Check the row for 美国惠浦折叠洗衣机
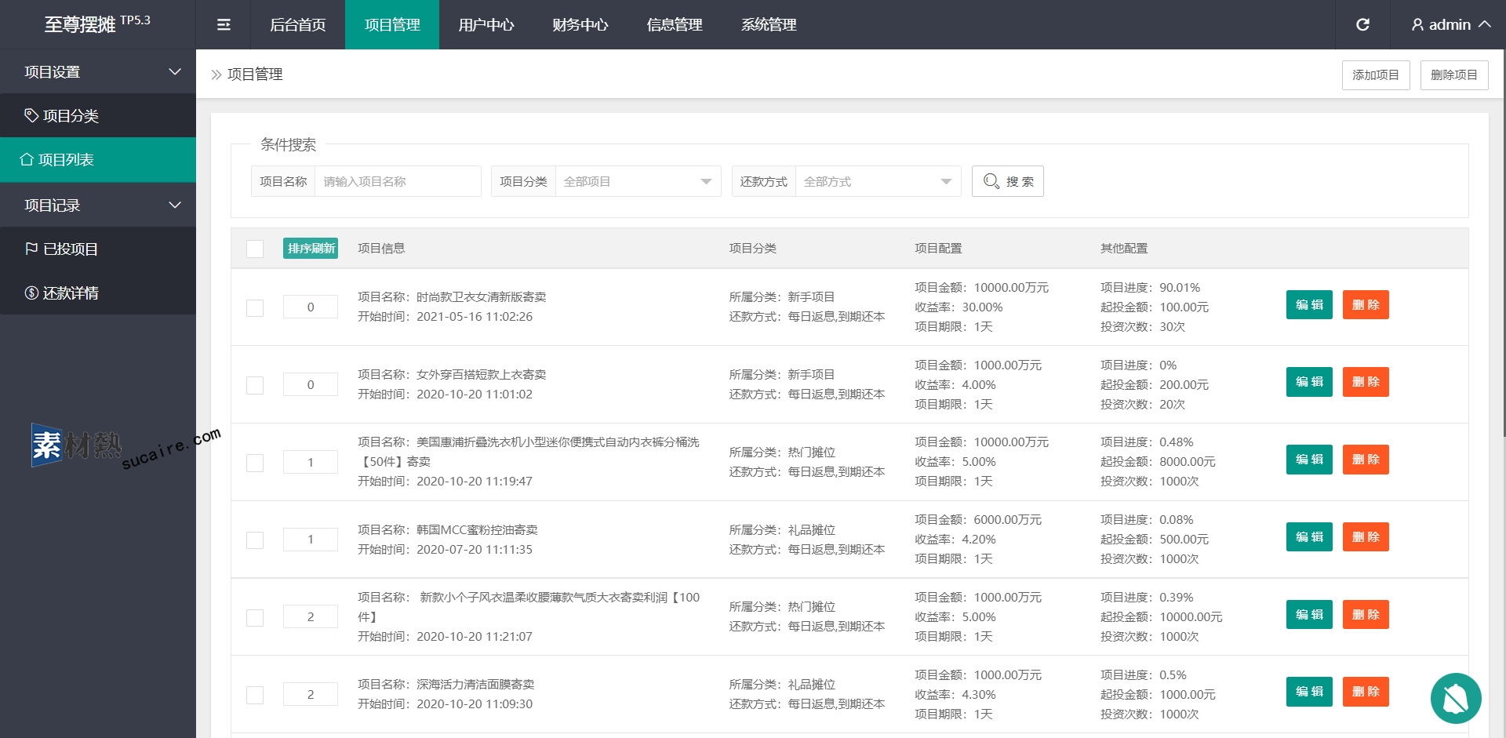The height and width of the screenshot is (738, 1506). [255, 463]
